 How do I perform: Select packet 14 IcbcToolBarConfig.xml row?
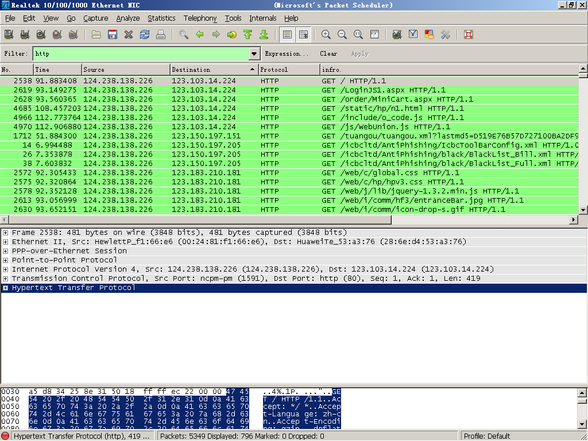(289, 145)
